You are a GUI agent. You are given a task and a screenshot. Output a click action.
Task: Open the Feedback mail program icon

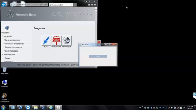click(66, 40)
